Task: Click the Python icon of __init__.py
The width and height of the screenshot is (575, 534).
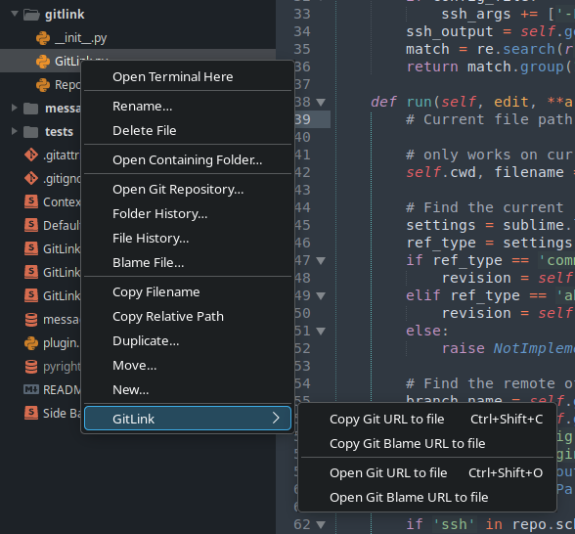Action: (x=43, y=38)
